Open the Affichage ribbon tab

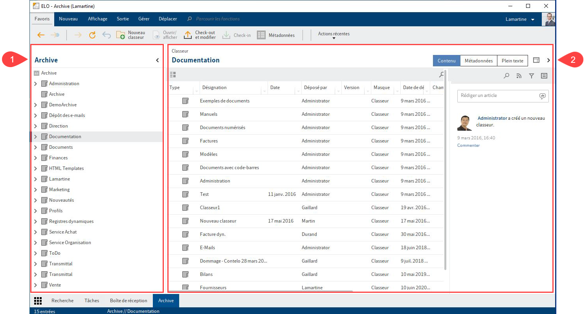pyautogui.click(x=97, y=19)
